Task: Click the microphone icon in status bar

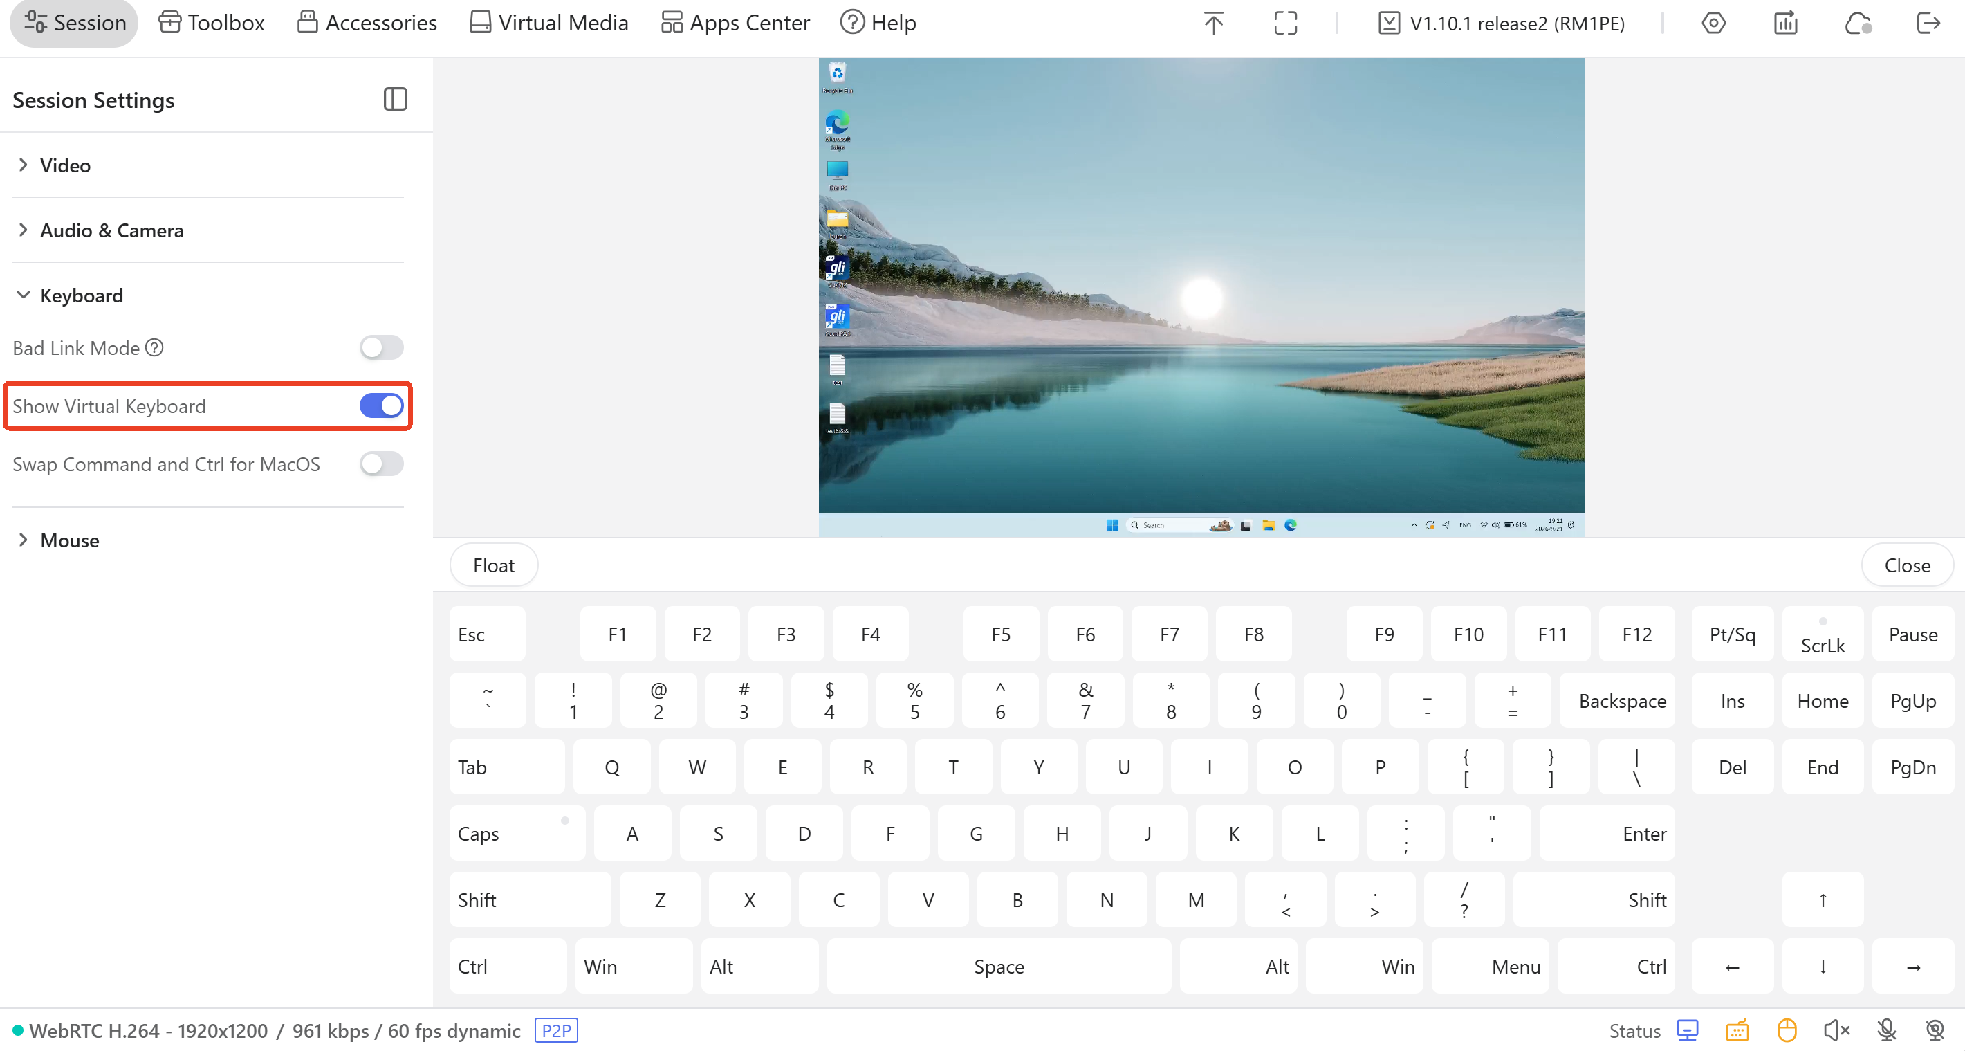Action: [x=1885, y=1031]
